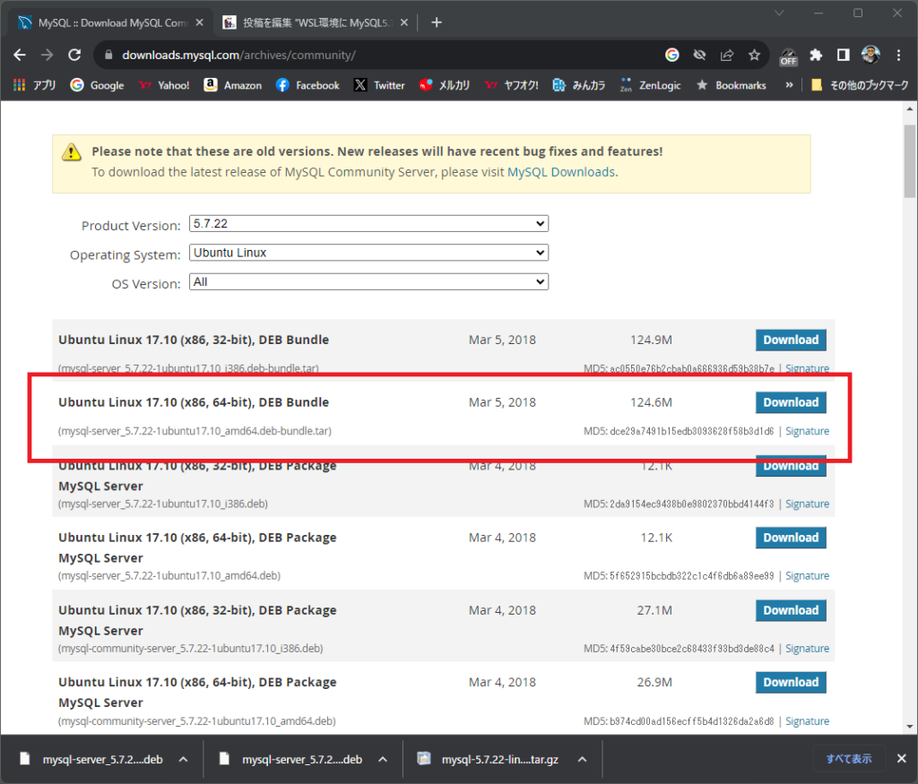This screenshot has height=784, width=918.
Task: Open the profile avatar menu
Action: (870, 55)
